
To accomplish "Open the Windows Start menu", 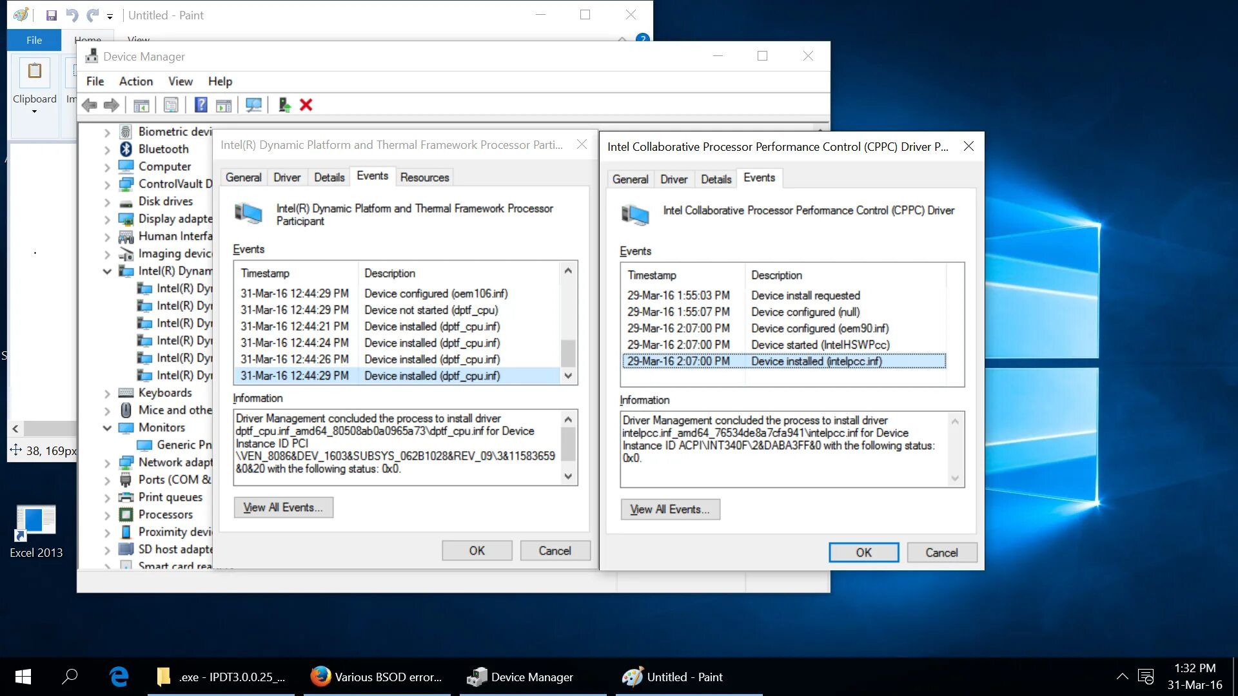I will [x=23, y=677].
